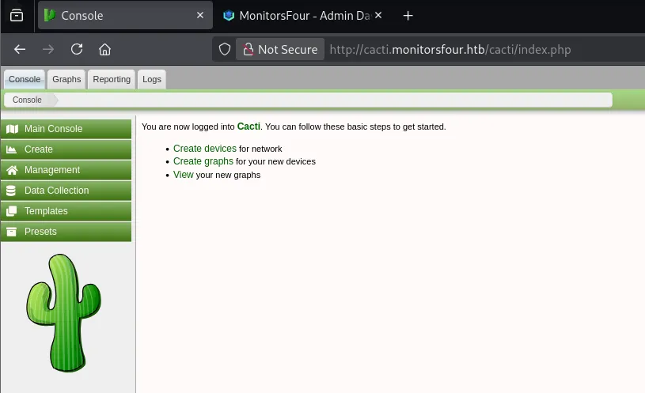Open the Logs tab
Viewport: 645px width, 393px height.
pos(151,79)
